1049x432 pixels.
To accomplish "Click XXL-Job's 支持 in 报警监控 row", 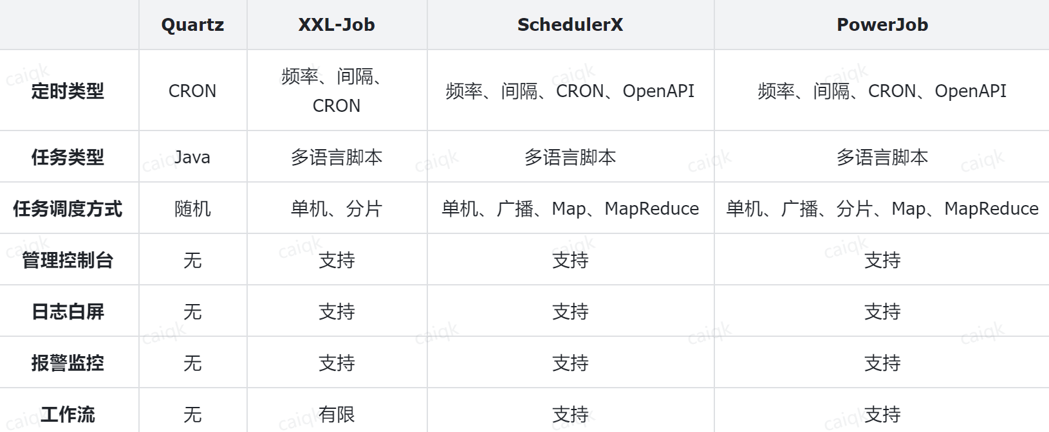I will 337,363.
